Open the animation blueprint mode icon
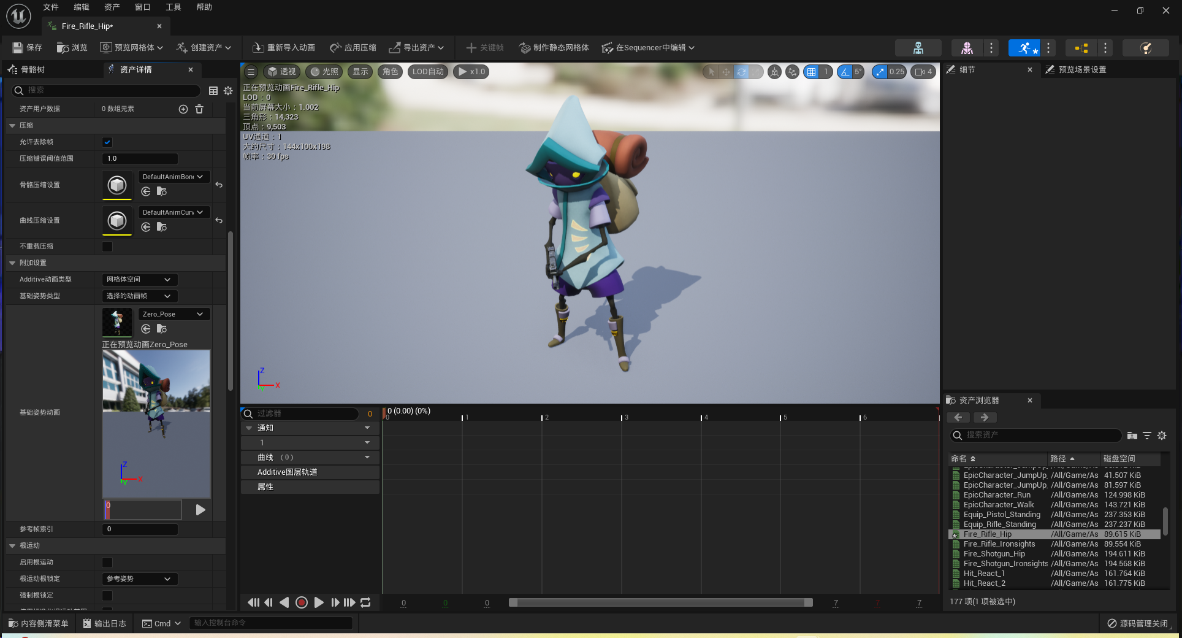The height and width of the screenshot is (638, 1182). coord(1081,48)
